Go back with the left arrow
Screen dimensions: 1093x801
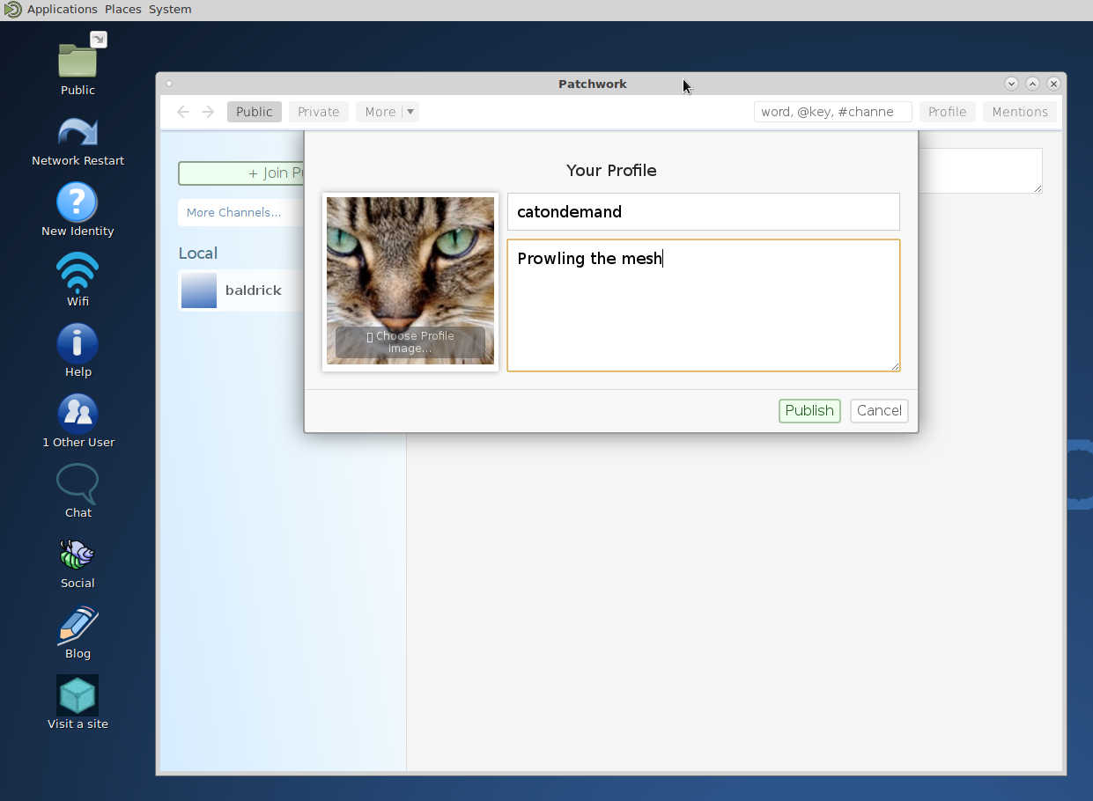(x=183, y=112)
